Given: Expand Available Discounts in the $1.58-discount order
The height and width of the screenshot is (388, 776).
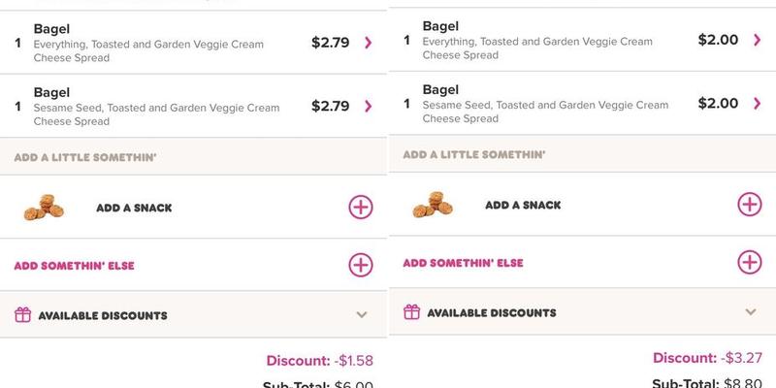Looking at the screenshot, I should coord(362,315).
